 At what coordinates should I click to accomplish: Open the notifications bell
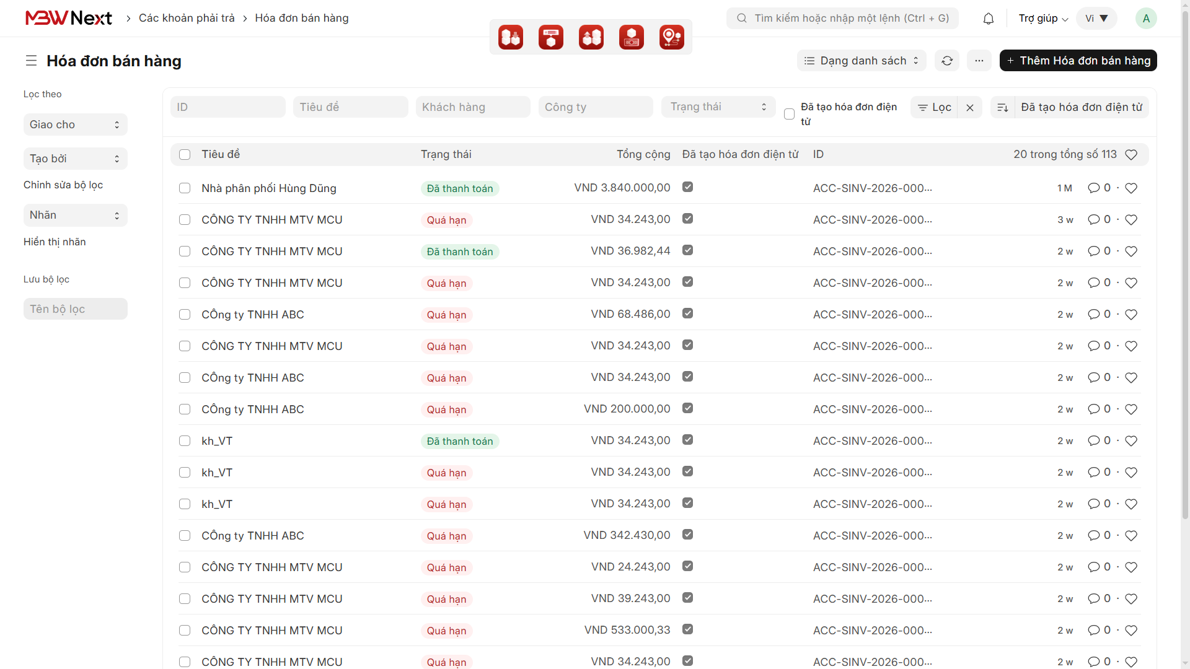989,19
